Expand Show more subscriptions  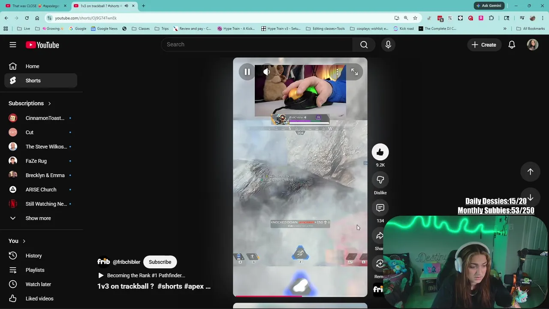[41, 218]
